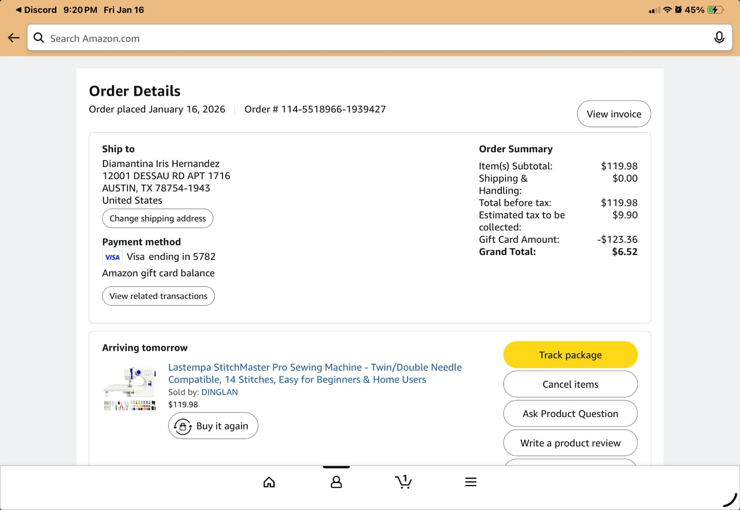Image resolution: width=740 pixels, height=510 pixels.
Task: Click the View invoice button
Action: [614, 114]
